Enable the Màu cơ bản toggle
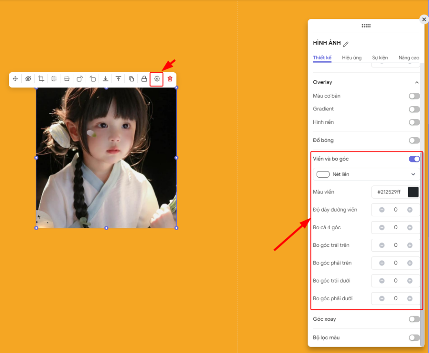The height and width of the screenshot is (353, 429). pos(414,96)
